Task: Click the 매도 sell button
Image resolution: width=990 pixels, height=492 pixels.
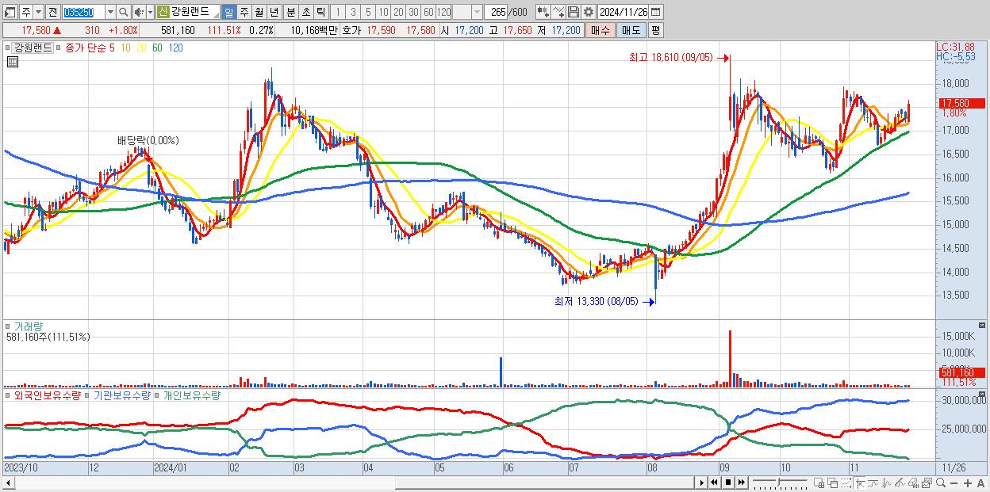Action: tap(631, 30)
